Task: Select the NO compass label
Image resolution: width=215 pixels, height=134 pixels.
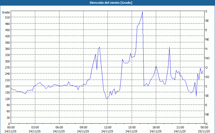Action: point(207,58)
